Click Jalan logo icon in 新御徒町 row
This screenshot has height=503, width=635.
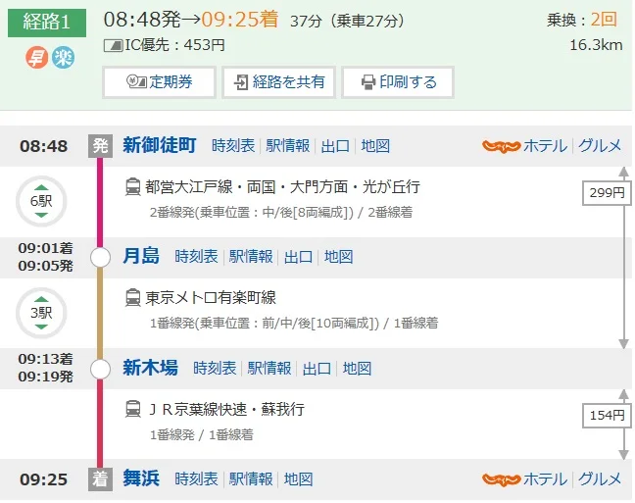501,146
